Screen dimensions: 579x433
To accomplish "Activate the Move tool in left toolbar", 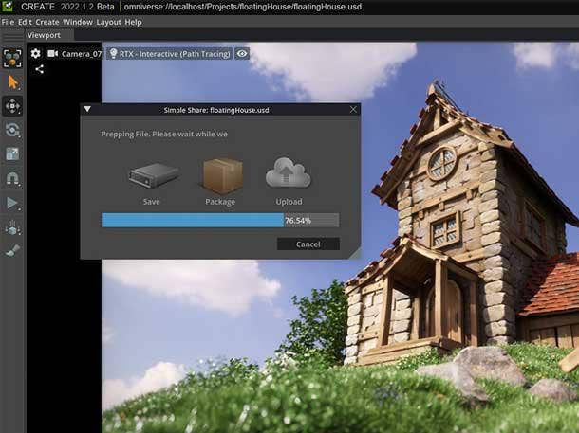I will (12, 105).
